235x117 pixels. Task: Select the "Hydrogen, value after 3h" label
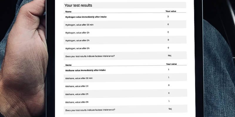coord(77,48)
